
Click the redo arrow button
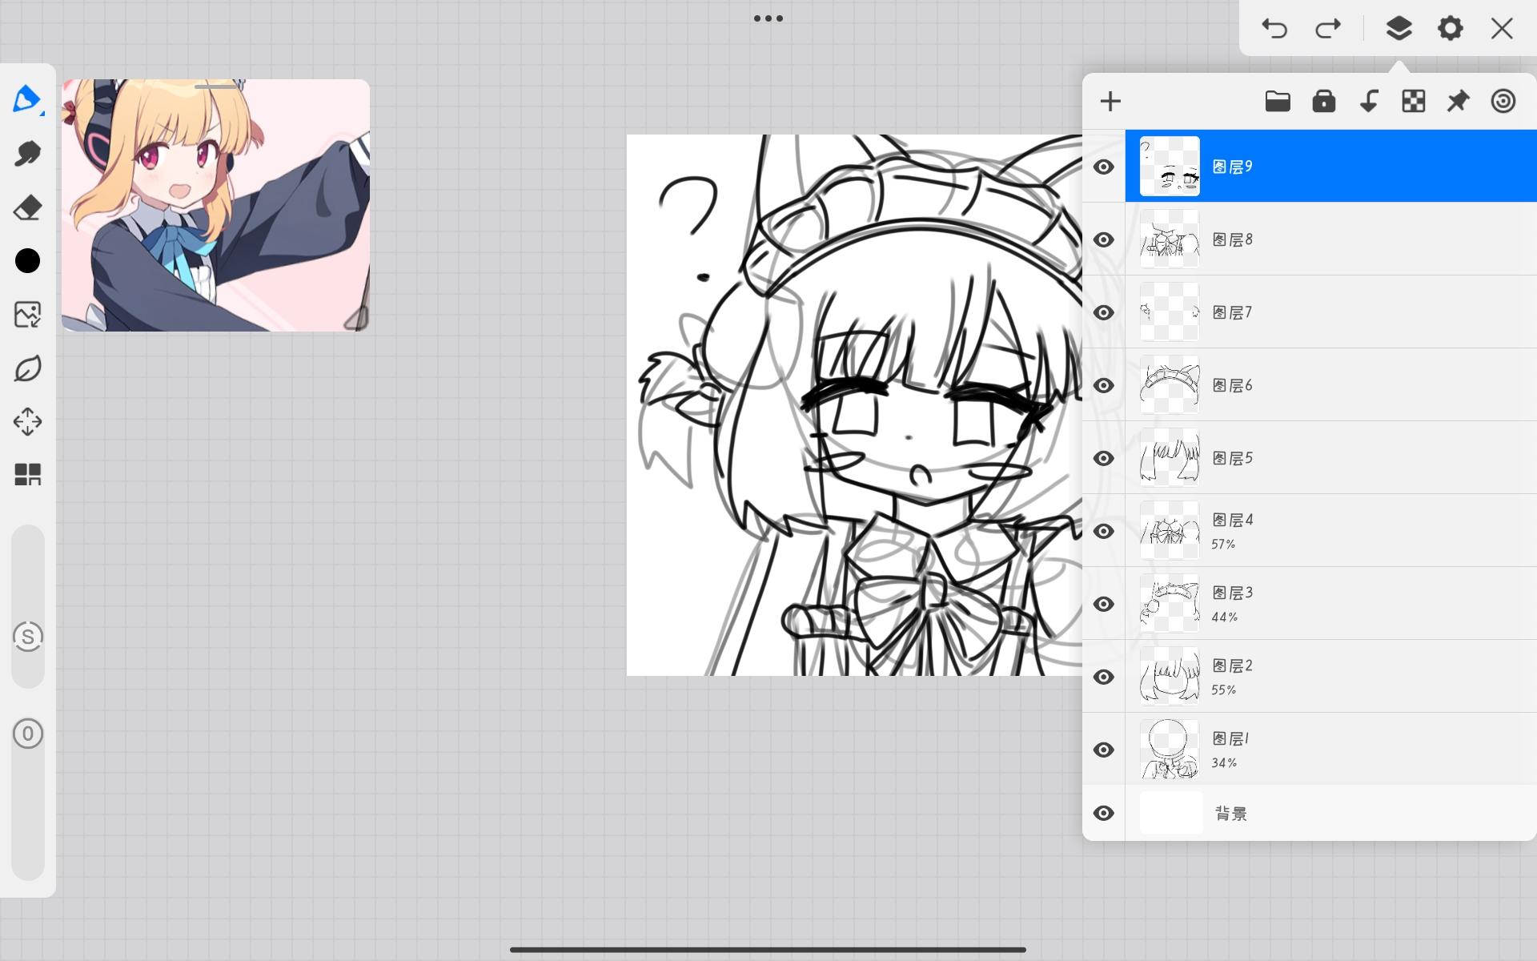(x=1327, y=29)
